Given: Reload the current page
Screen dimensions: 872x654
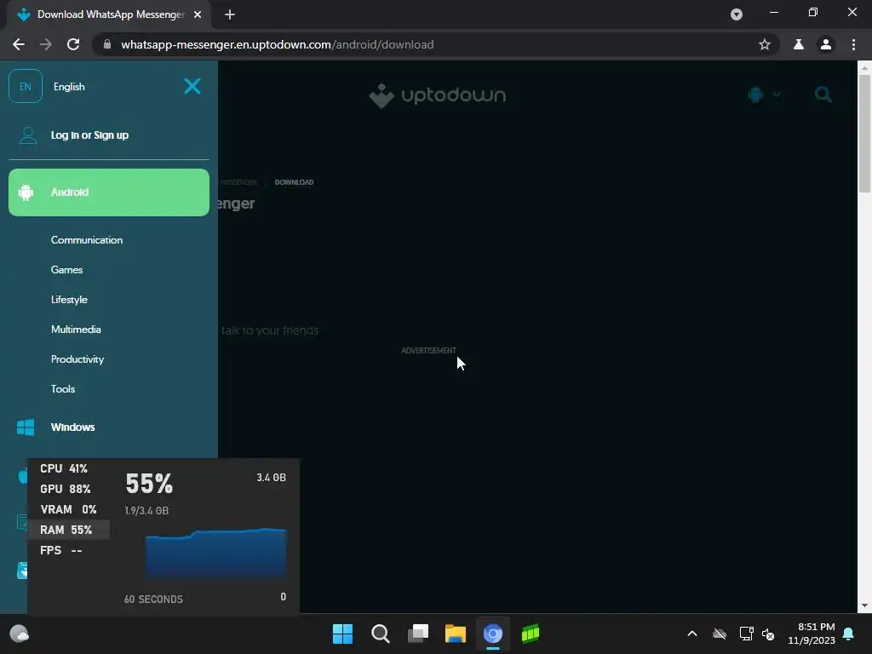Looking at the screenshot, I should coord(73,44).
